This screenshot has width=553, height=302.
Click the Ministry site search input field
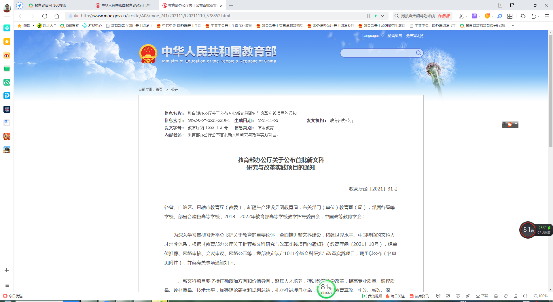tap(377, 53)
